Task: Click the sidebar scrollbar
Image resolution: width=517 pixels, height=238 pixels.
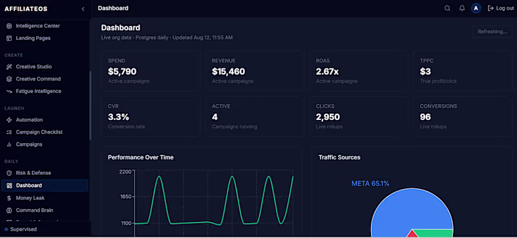Action: [90, 105]
